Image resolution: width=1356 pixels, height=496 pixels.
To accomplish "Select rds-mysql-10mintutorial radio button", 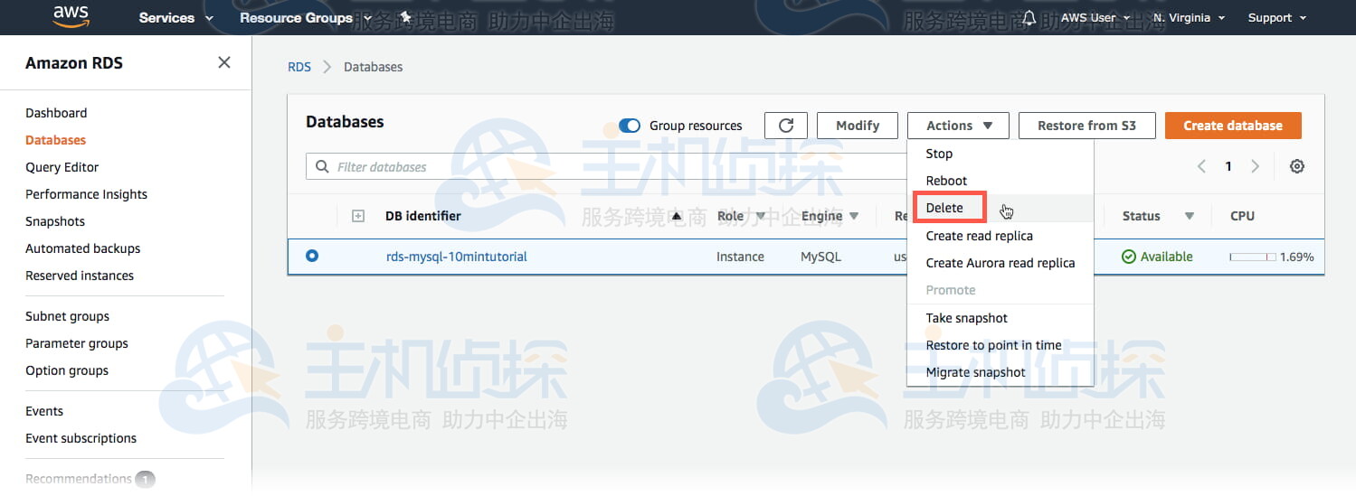I will point(312,256).
